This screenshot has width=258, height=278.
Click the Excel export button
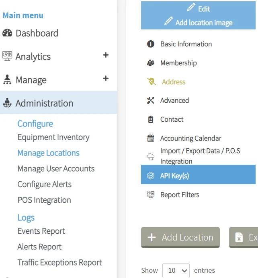coord(244,237)
